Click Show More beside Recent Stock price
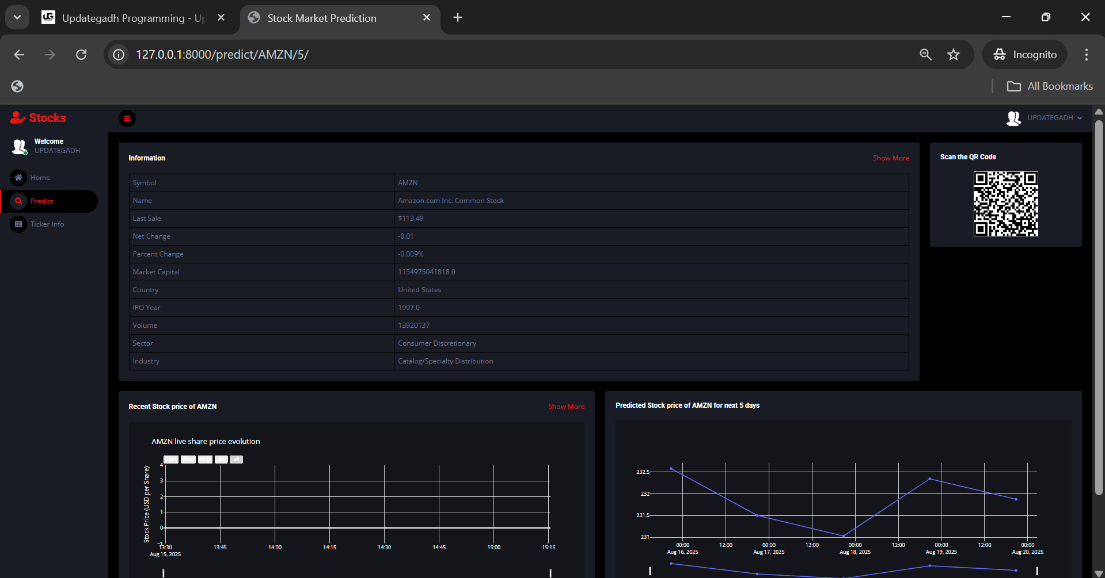 click(x=566, y=407)
